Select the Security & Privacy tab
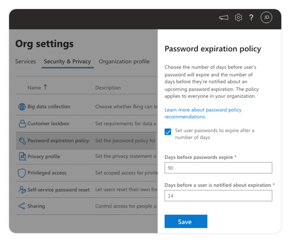This screenshot has width=290, height=240. (x=67, y=62)
